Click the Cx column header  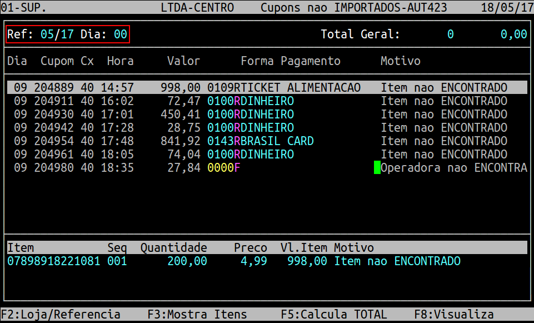click(87, 61)
